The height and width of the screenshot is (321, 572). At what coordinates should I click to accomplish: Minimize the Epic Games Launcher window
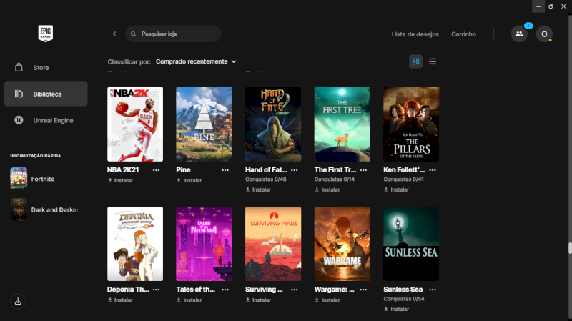pyautogui.click(x=538, y=6)
